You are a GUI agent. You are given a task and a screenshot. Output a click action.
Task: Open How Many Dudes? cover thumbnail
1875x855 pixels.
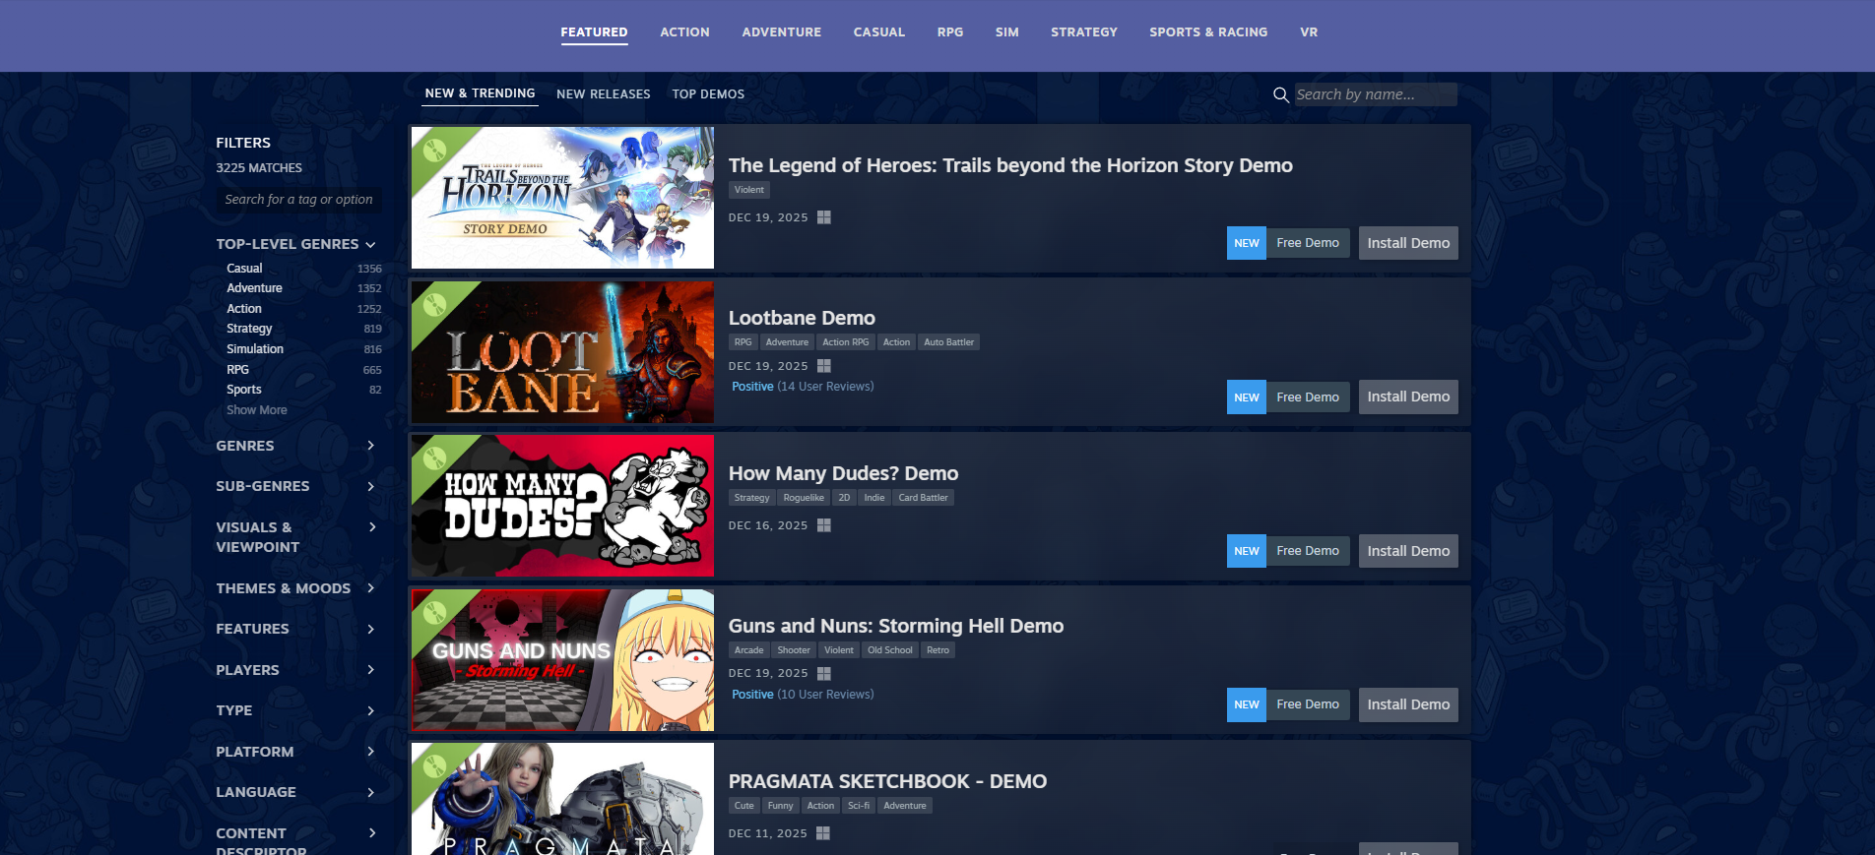point(562,506)
